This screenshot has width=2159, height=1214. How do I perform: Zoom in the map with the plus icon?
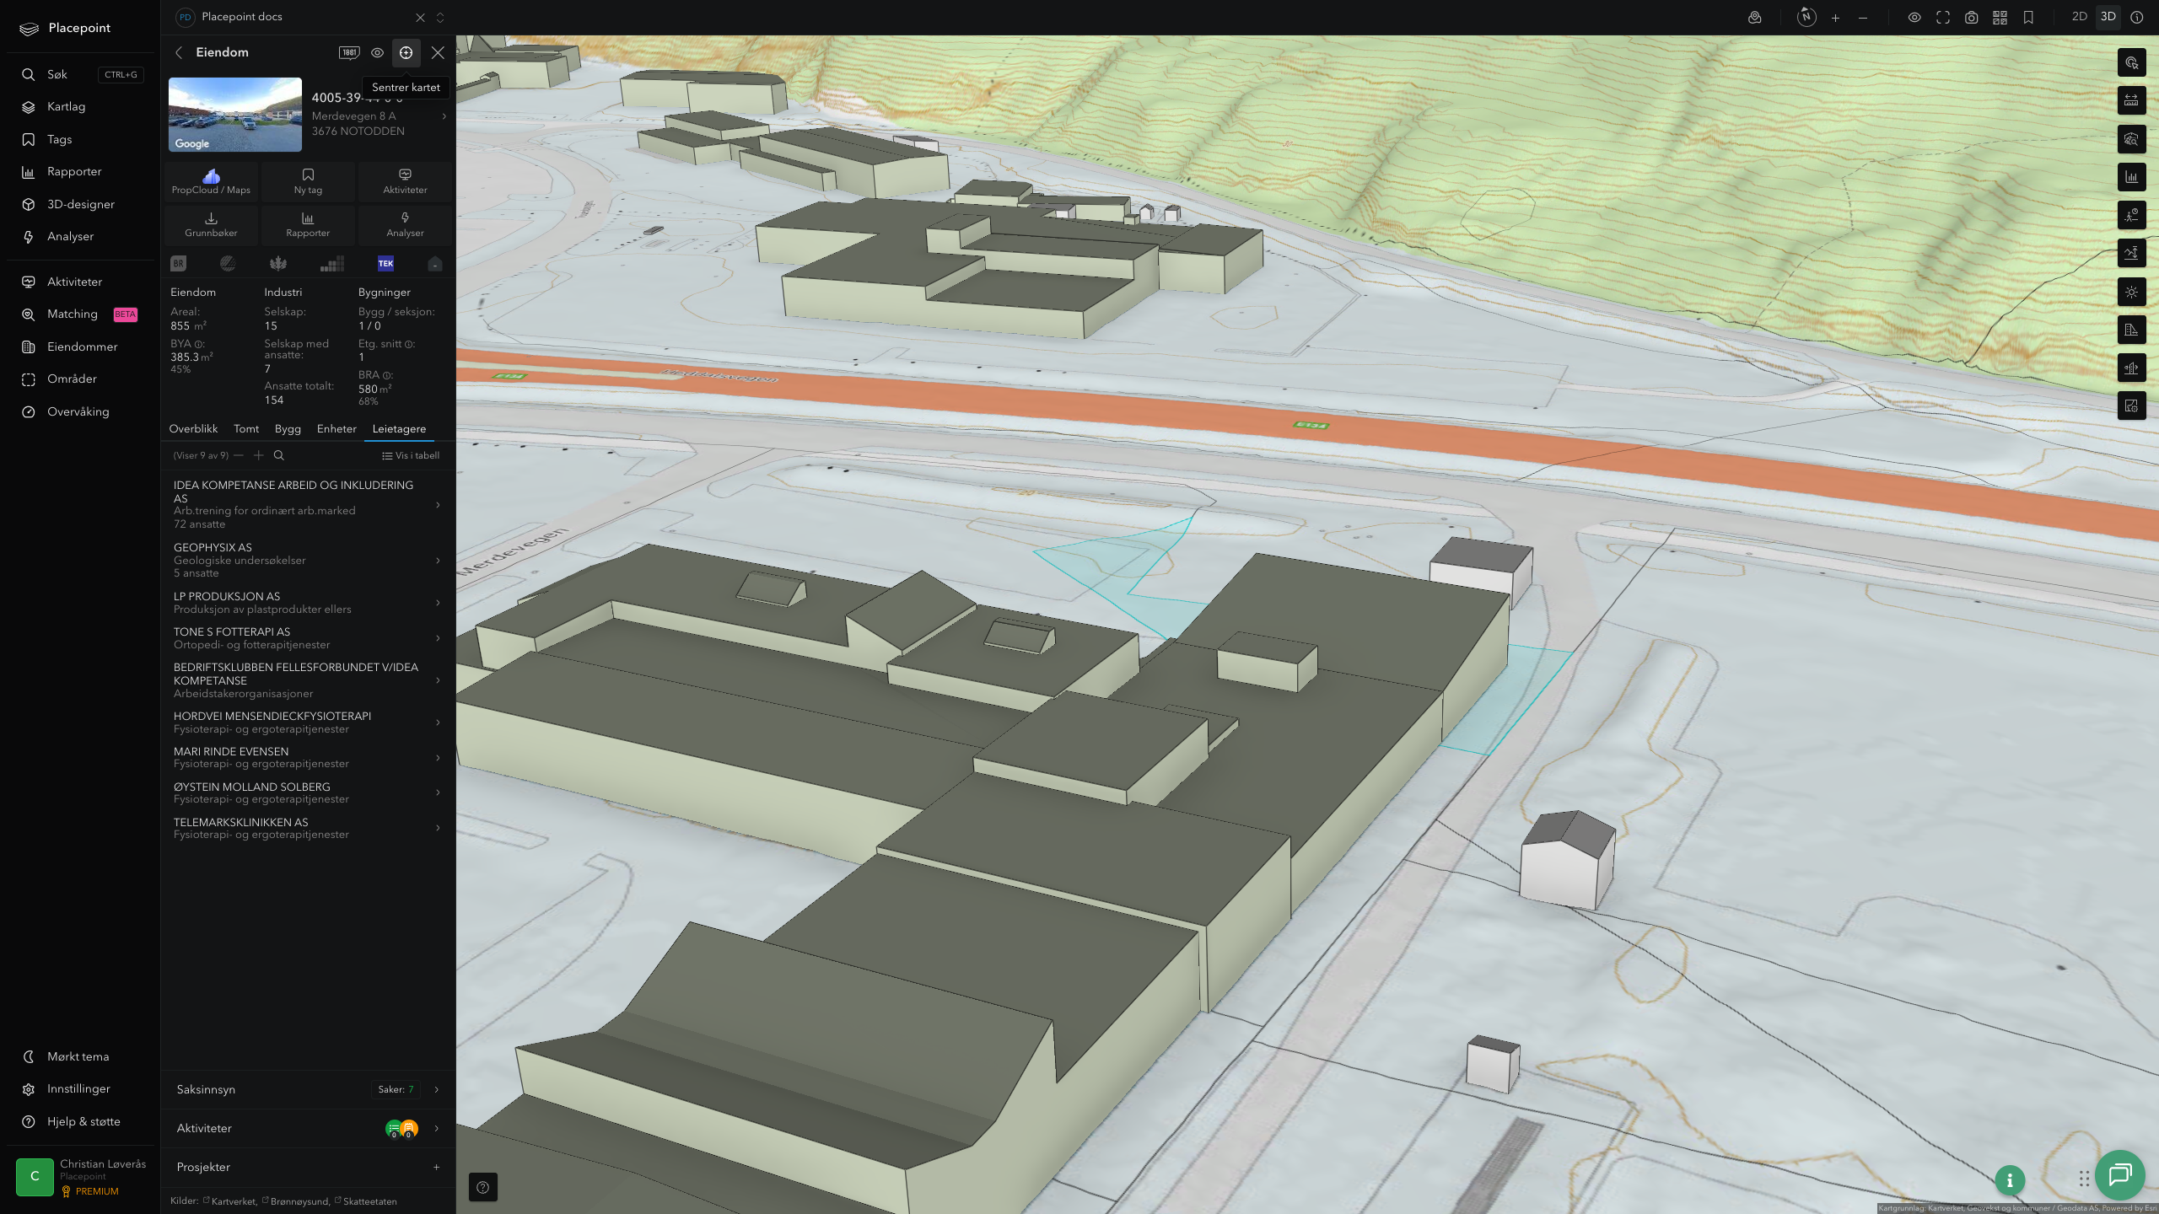tap(1835, 18)
